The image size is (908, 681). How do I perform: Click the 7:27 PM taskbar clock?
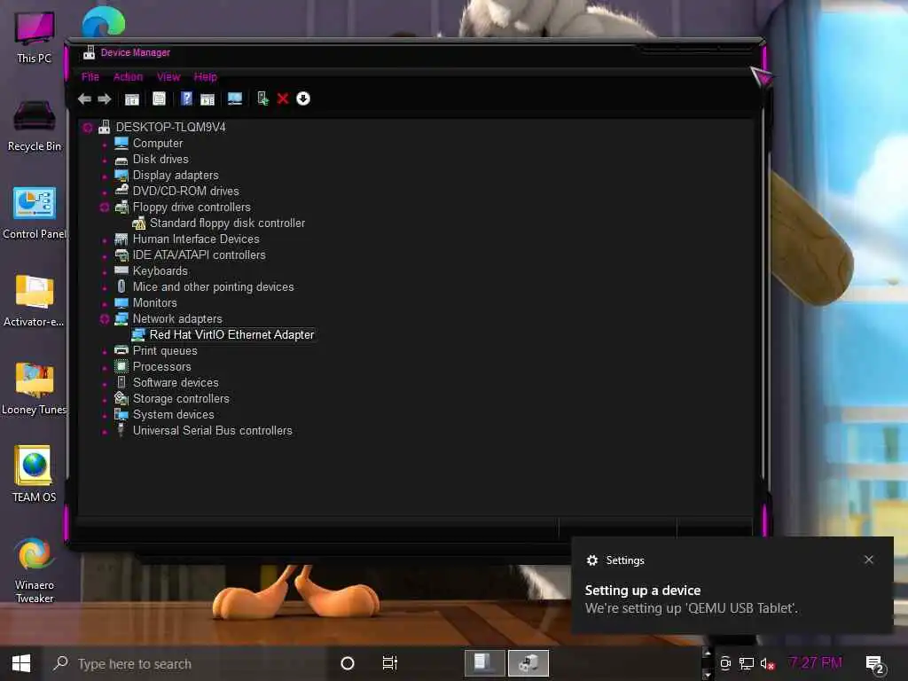coord(816,662)
